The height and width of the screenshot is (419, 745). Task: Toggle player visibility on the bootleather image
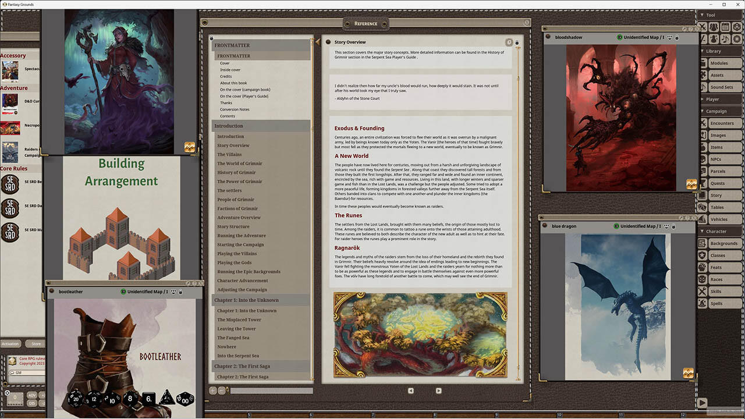point(173,292)
